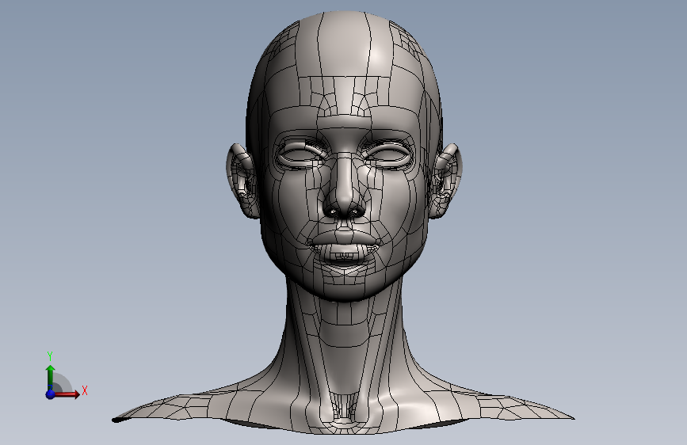Select the lips of the head model
Image resolution: width=687 pixels, height=445 pixels.
tap(345, 247)
